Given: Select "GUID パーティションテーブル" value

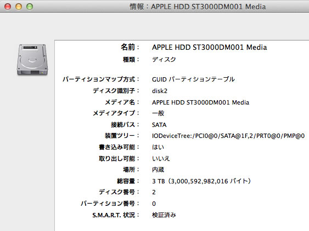Looking at the screenshot, I should [193, 79].
